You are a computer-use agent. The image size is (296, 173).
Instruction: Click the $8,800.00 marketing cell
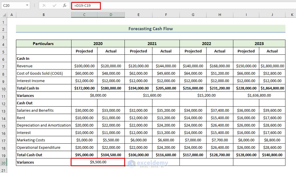click(x=272, y=140)
